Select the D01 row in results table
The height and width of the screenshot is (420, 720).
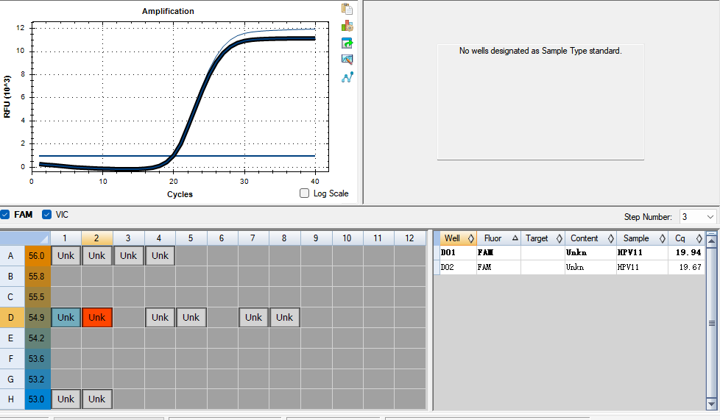[569, 252]
